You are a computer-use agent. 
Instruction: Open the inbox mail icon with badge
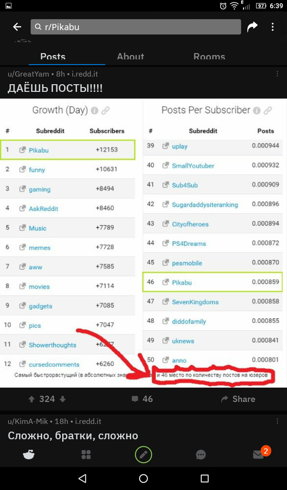click(258, 455)
